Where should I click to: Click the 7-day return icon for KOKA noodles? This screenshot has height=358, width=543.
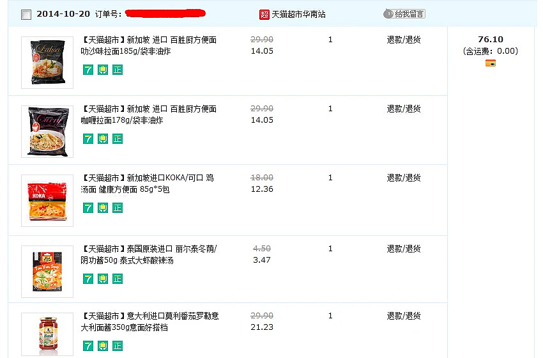88,208
